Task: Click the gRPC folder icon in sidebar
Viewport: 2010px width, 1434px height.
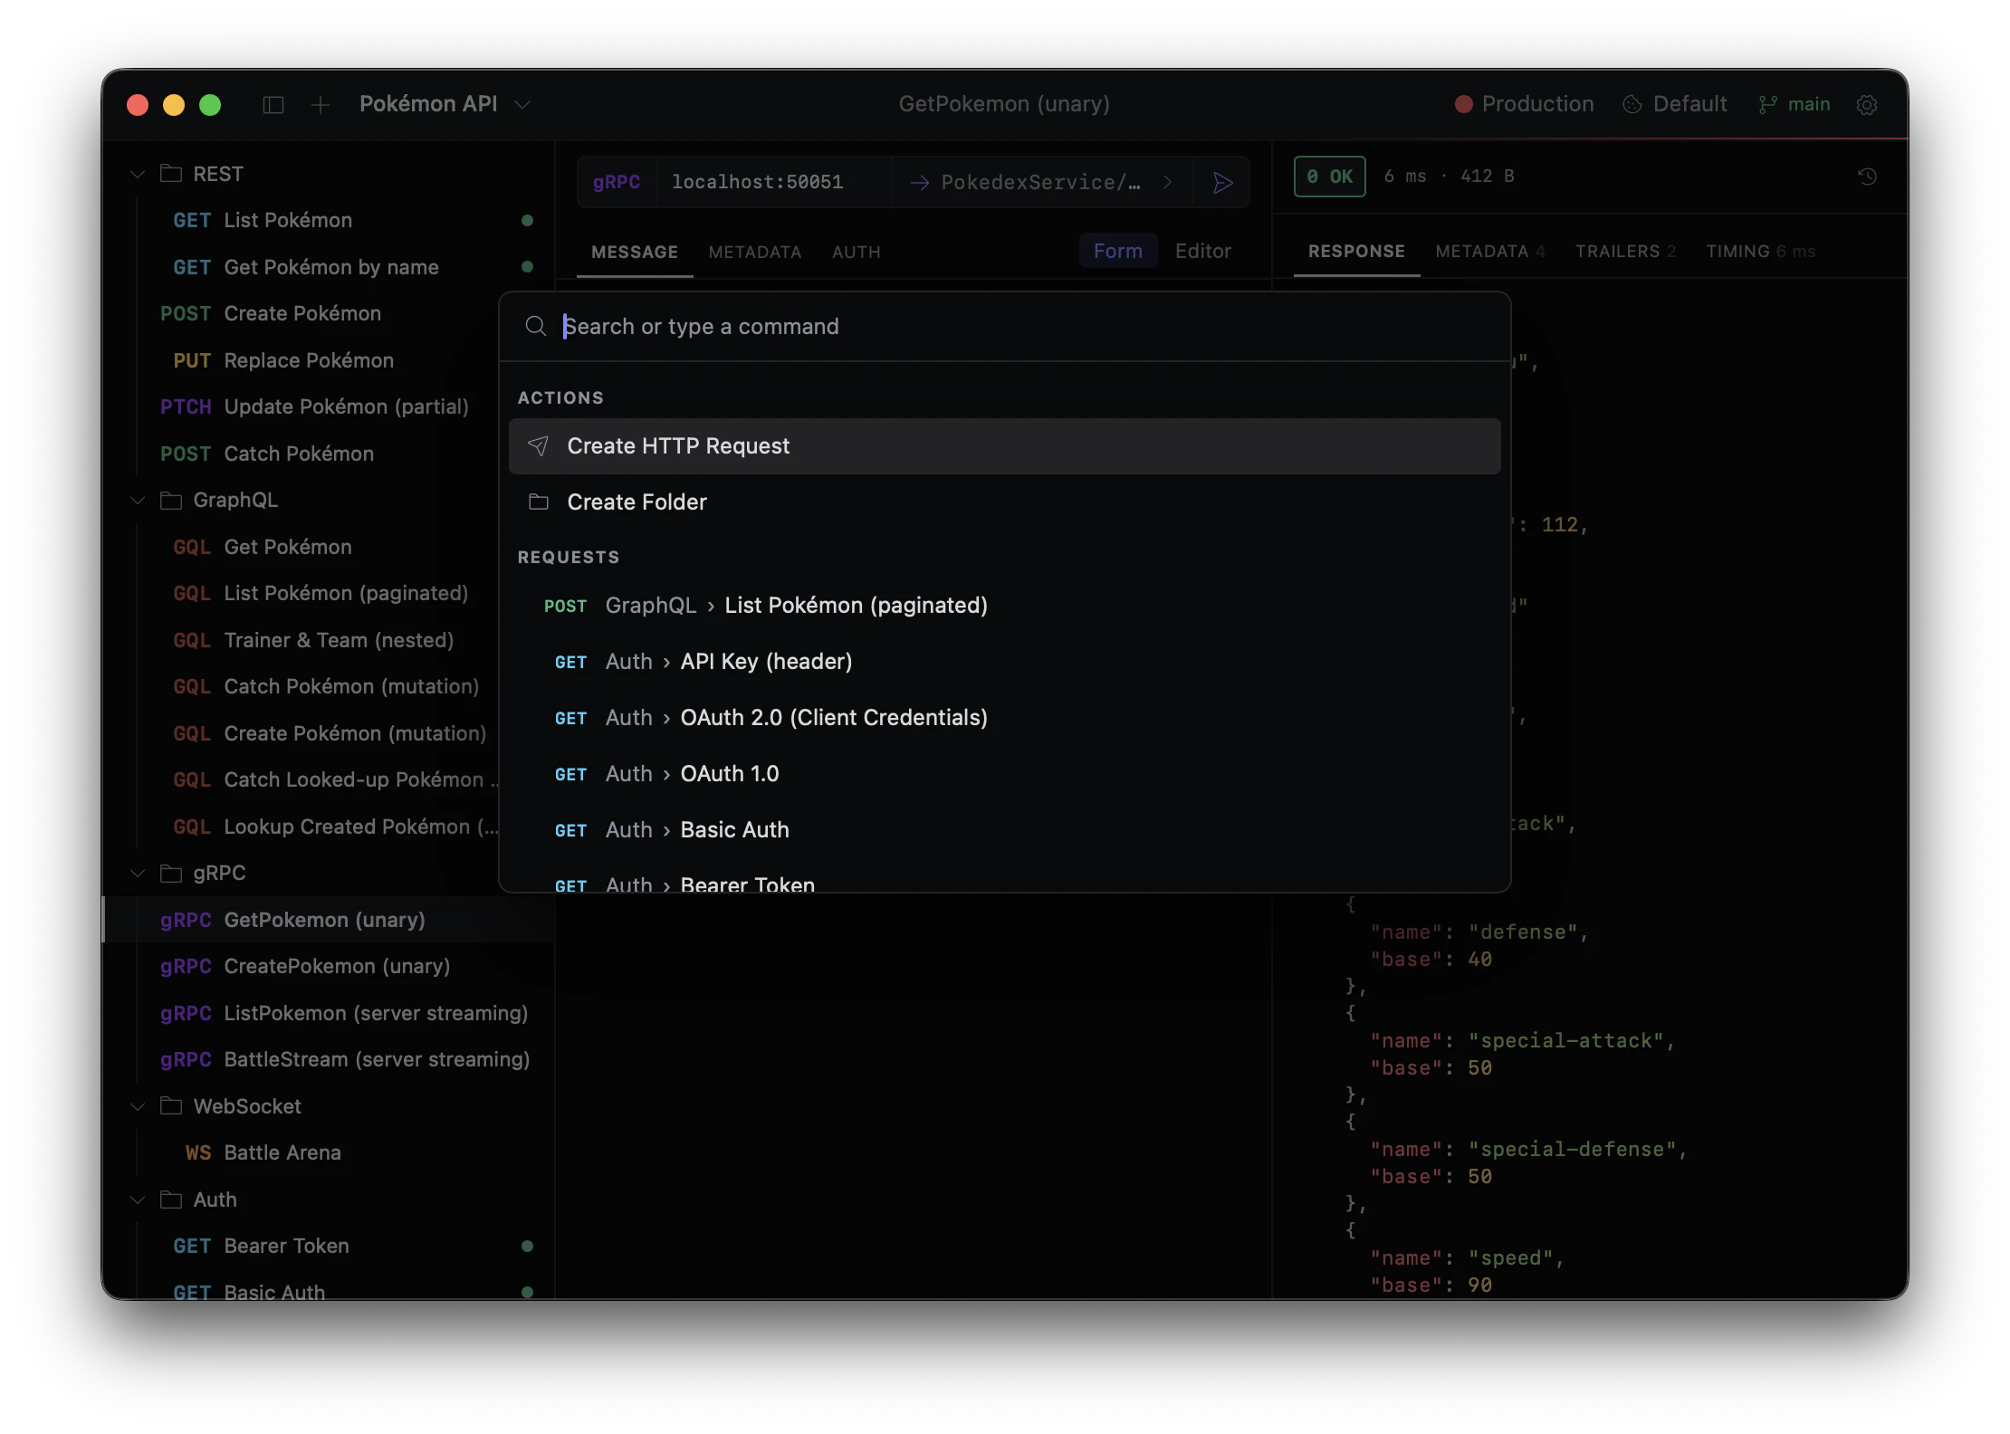Action: pyautogui.click(x=170, y=873)
